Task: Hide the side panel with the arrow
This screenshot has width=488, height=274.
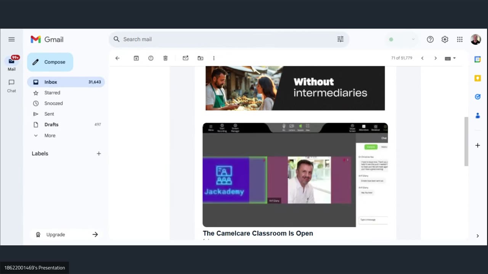Action: click(x=478, y=236)
